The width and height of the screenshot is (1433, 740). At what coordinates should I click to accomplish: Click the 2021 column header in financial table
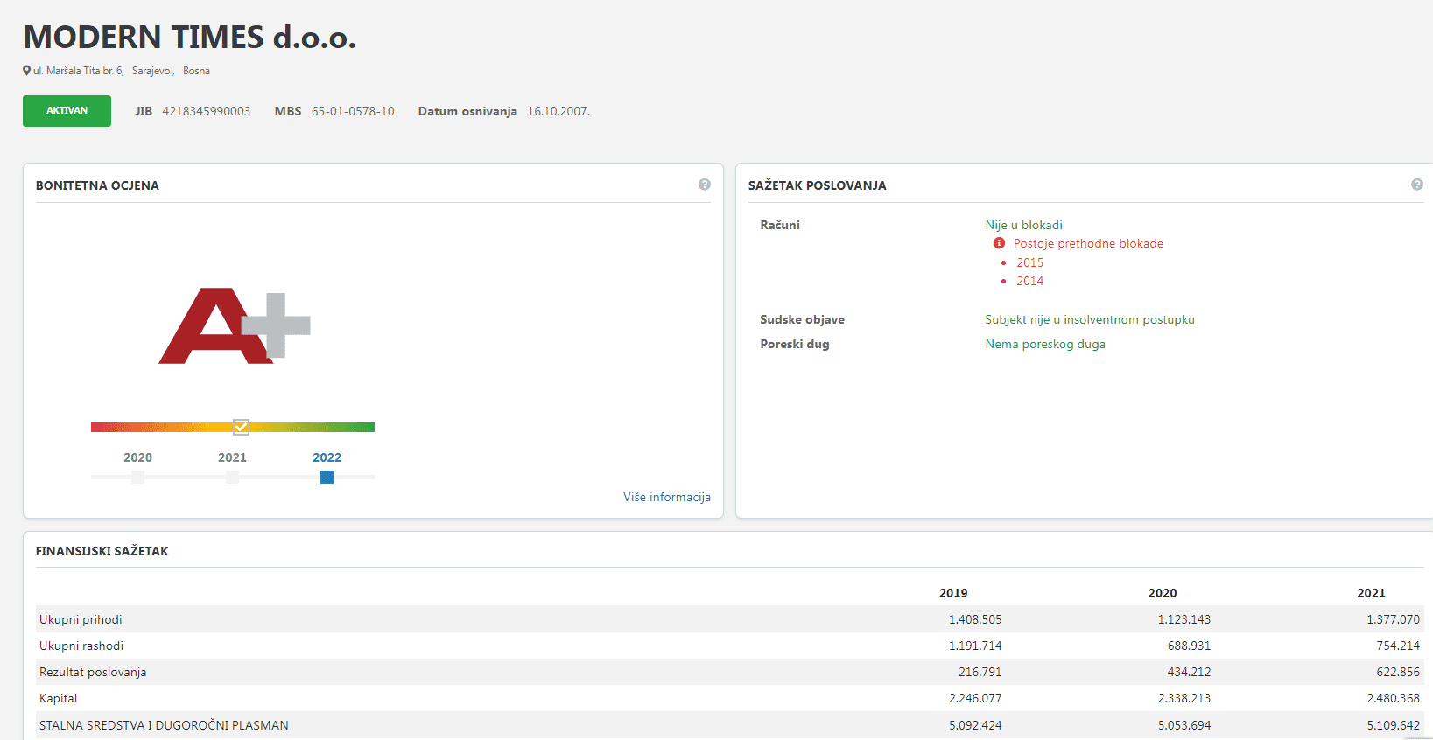point(1371,593)
